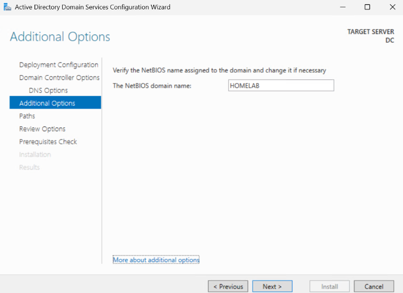The width and height of the screenshot is (403, 293).
Task: Switch to the Paths step
Action: pos(27,116)
